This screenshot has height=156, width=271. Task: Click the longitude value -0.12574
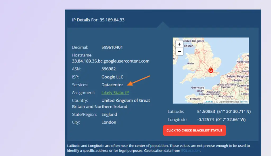click(x=205, y=119)
